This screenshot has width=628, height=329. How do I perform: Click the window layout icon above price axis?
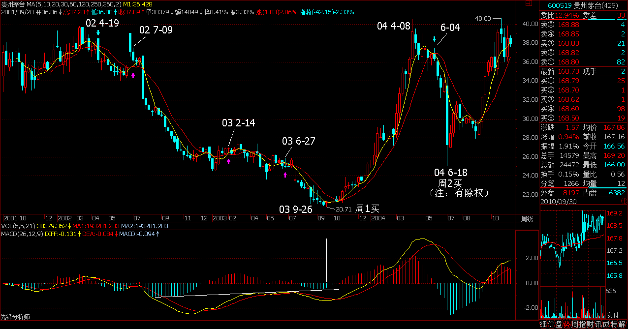(530, 4)
